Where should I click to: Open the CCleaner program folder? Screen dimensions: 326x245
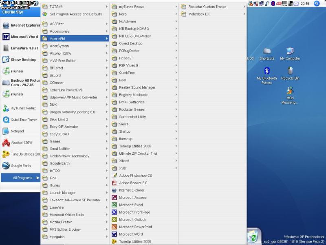point(75,82)
